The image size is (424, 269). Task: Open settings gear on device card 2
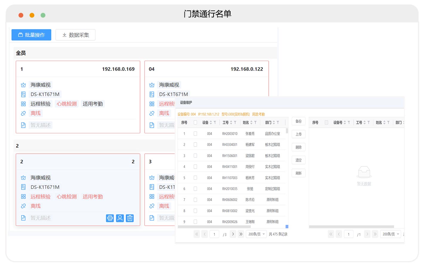[110, 218]
